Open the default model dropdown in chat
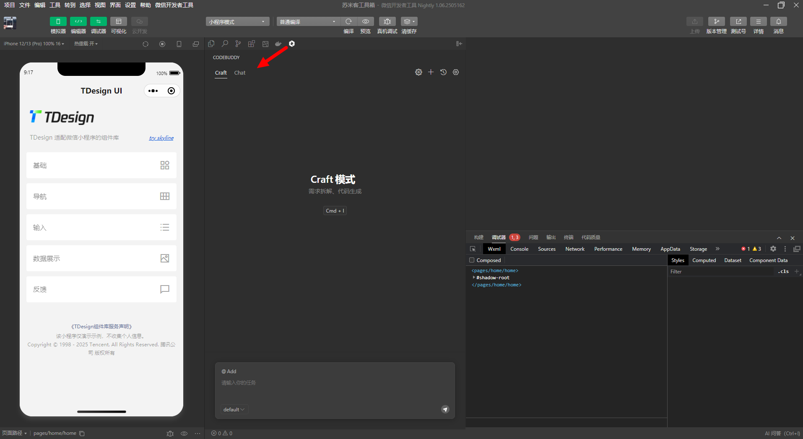The height and width of the screenshot is (439, 803). [234, 409]
